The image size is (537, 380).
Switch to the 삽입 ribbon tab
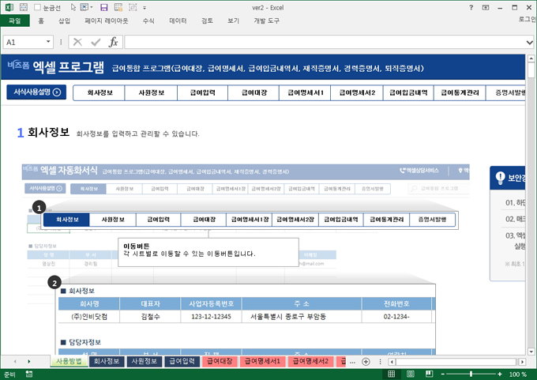coord(64,21)
